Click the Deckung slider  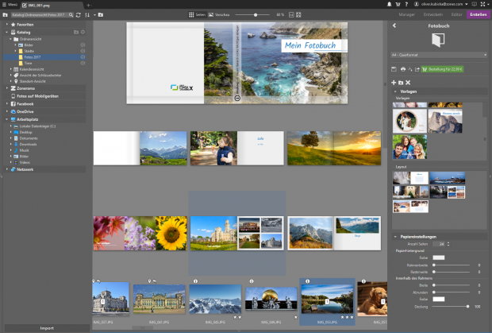coord(444,306)
